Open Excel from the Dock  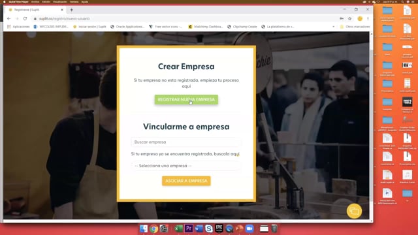[178, 228]
